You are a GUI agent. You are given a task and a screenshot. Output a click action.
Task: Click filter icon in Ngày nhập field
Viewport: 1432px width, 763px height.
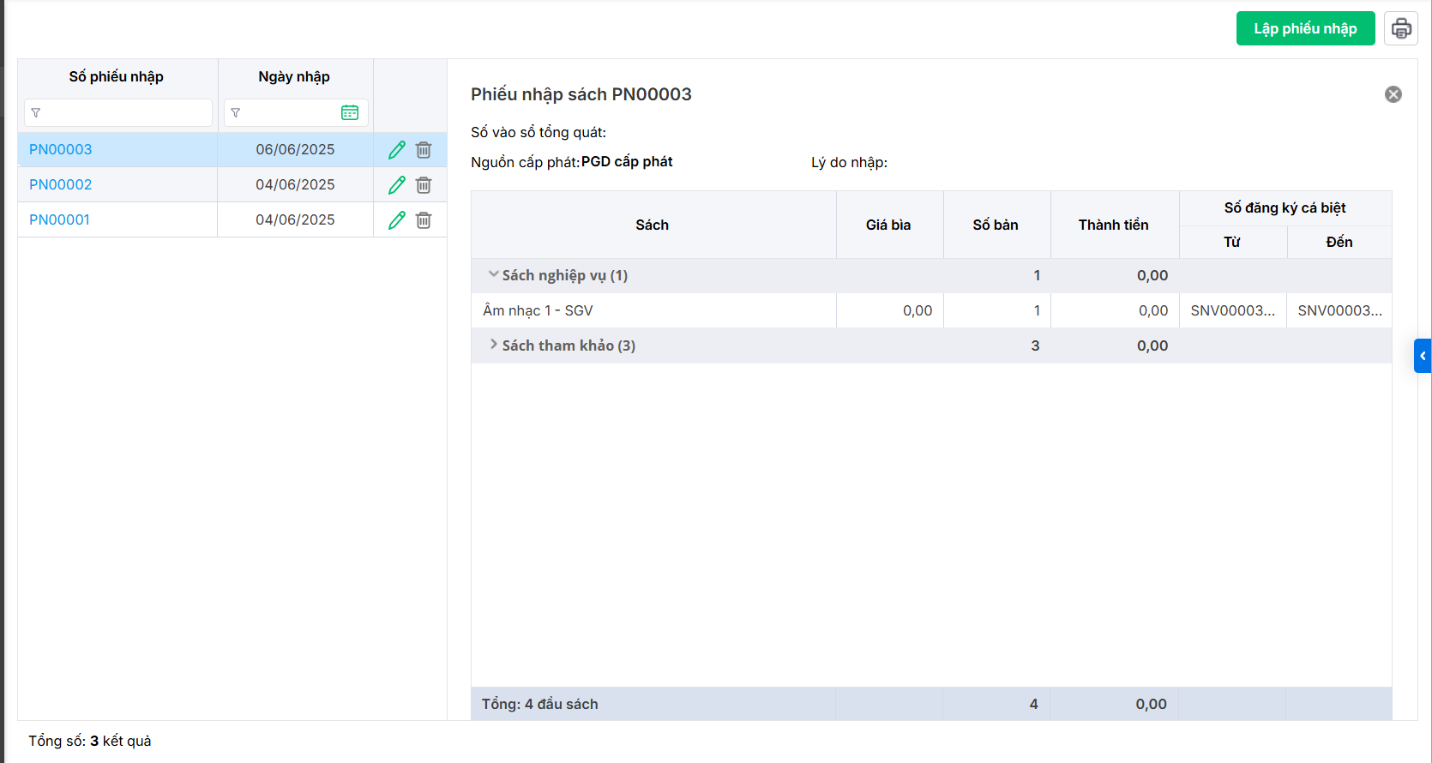coord(236,112)
